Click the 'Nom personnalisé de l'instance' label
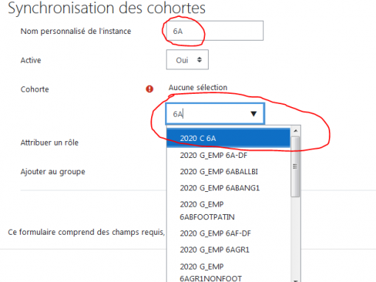This screenshot has height=282, width=376. tap(76, 31)
